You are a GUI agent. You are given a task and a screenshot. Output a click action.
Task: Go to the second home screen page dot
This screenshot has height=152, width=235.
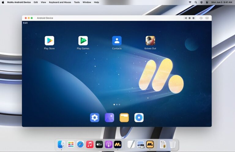(117, 104)
